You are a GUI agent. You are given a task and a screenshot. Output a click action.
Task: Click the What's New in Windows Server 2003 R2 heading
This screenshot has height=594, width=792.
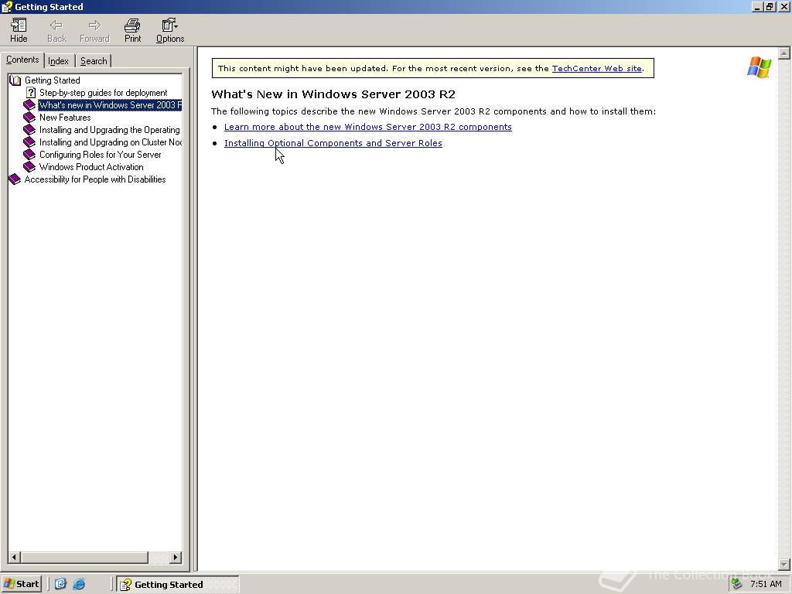tap(333, 94)
